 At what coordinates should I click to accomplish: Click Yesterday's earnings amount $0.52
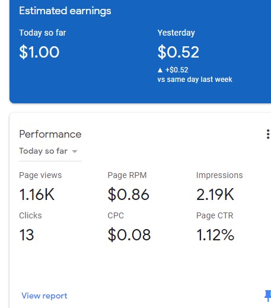point(178,52)
